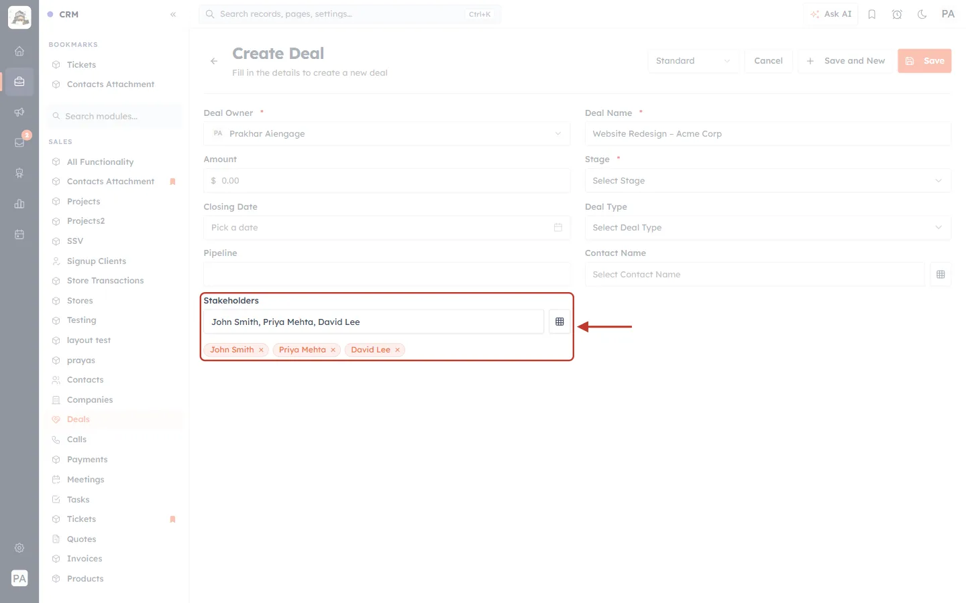Image resolution: width=966 pixels, height=603 pixels.
Task: Click the PA avatar at bottom of left rail
Action: (x=19, y=578)
